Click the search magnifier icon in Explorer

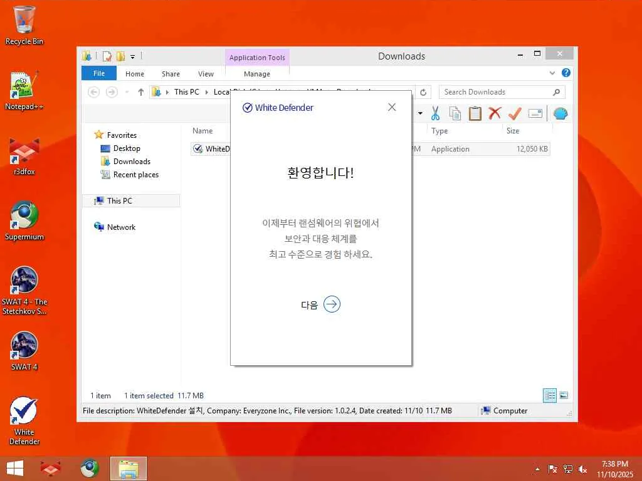point(556,92)
